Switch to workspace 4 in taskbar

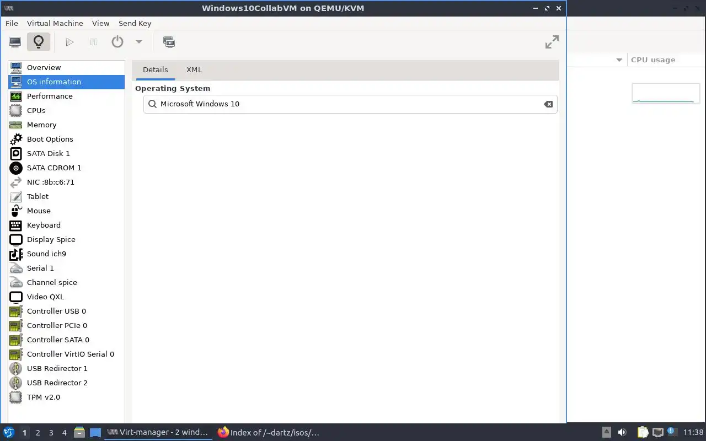[x=65, y=433]
